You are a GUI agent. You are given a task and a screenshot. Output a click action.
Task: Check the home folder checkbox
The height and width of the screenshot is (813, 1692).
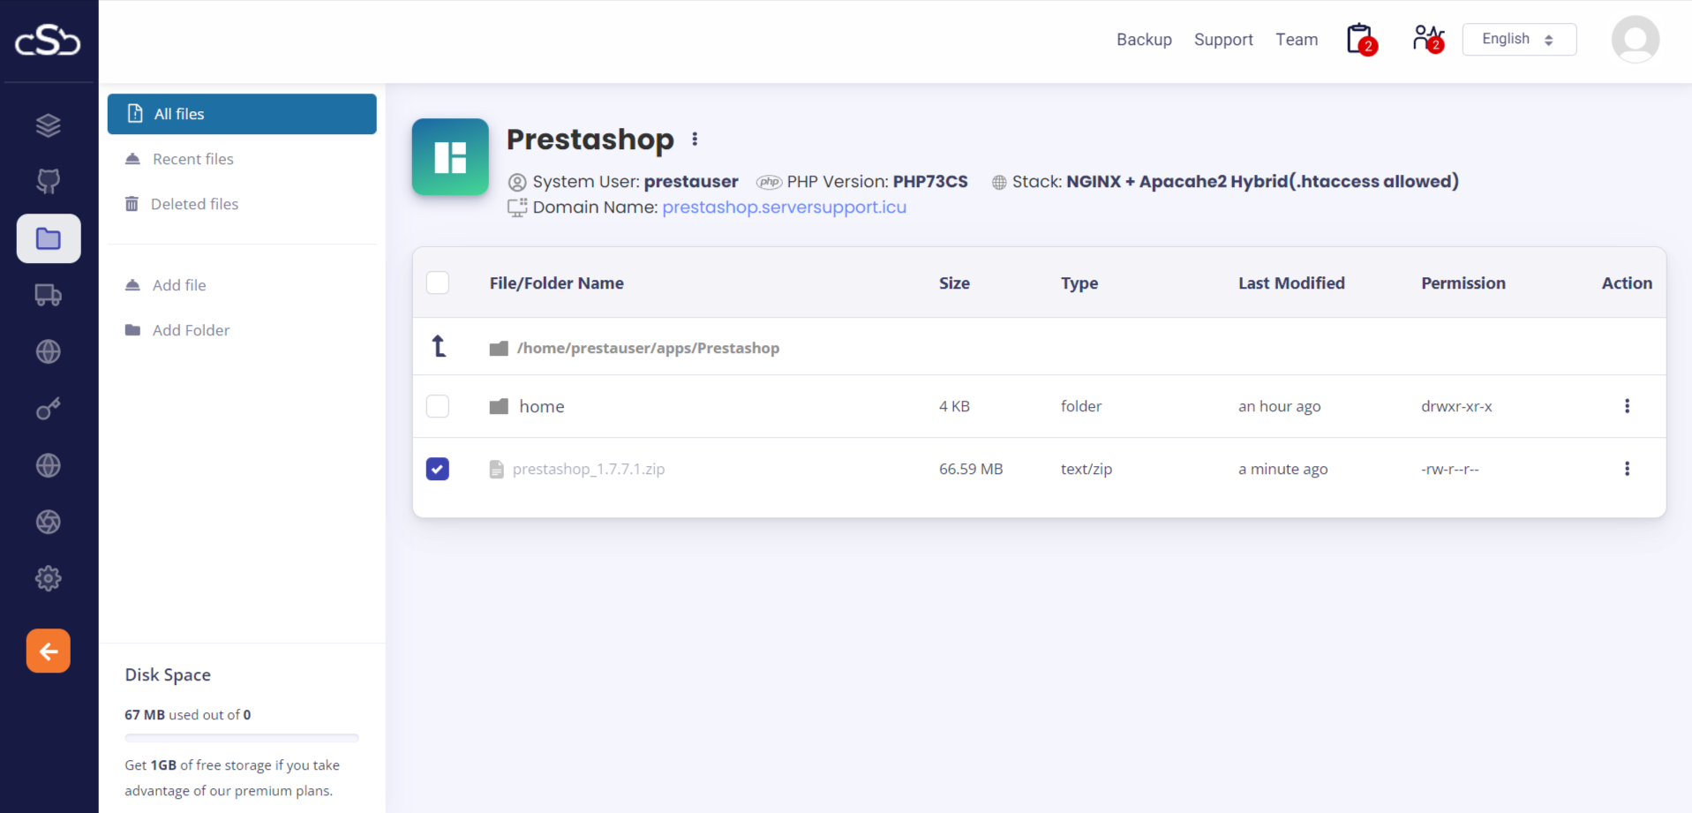tap(438, 406)
